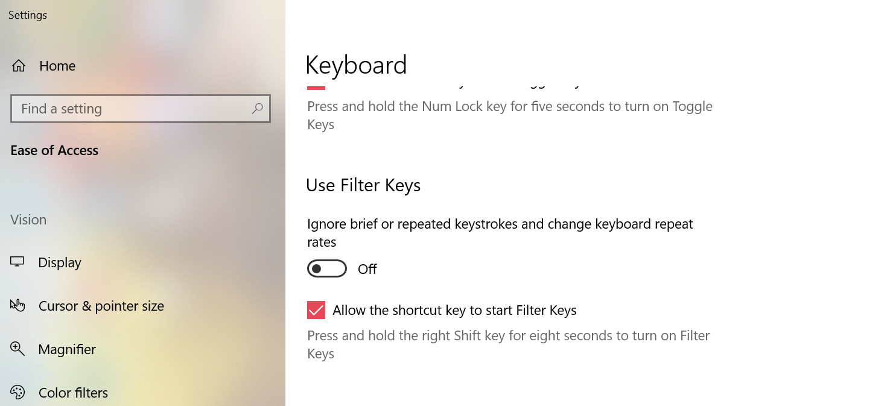Click the Magnifier zoom icon in the sidebar
884x406 pixels.
tap(17, 349)
